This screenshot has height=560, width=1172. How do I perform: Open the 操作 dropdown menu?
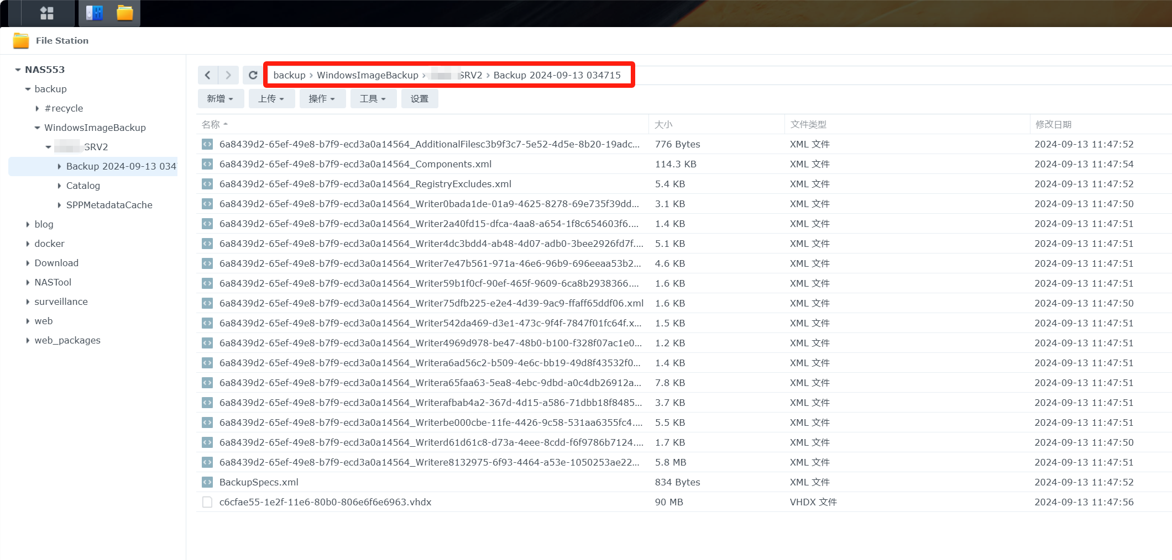(x=322, y=99)
